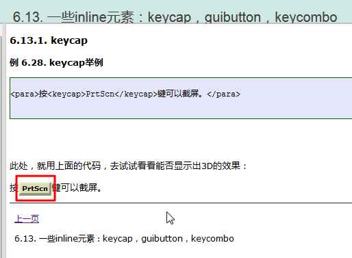Viewport: 352px width, 258px height.
Task: Click footer text 6.13. 一些inline元素：keycap，guibutton，keycombo
Action: [124, 239]
